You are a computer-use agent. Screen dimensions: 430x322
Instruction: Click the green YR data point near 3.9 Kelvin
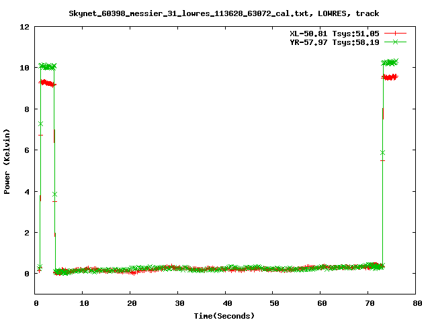[54, 194]
